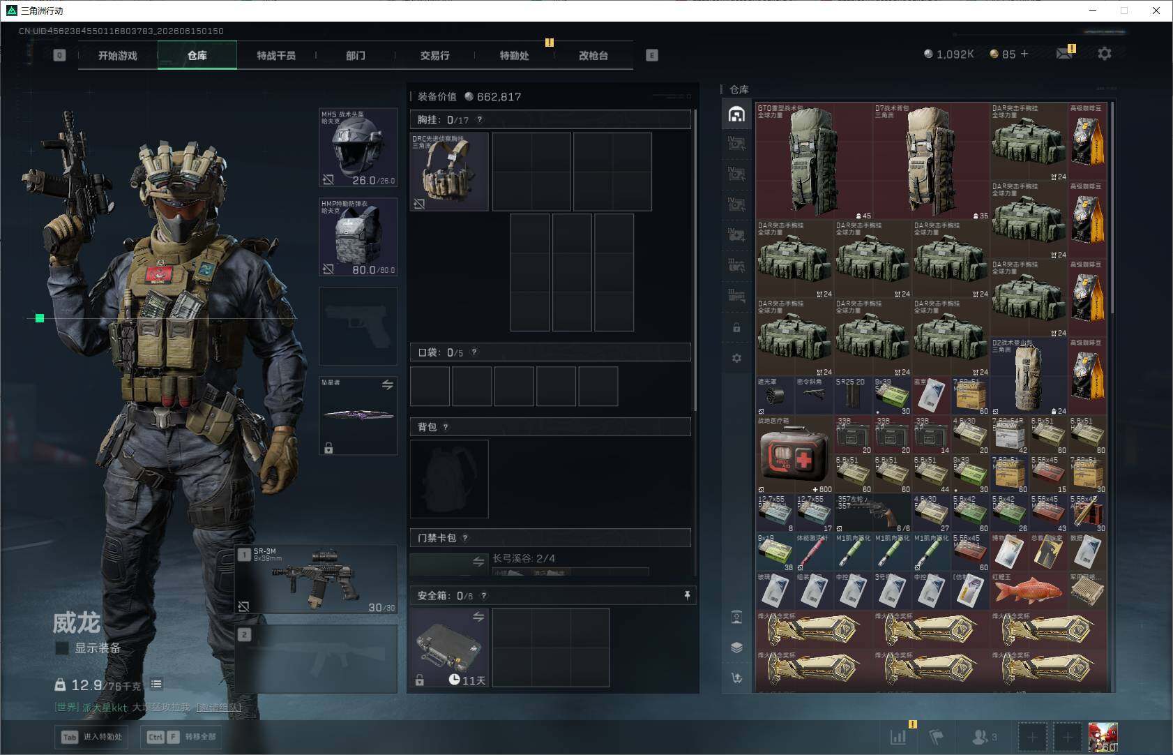
Task: Click the 长弓溪谷: 2/4 label
Action: coord(524,558)
